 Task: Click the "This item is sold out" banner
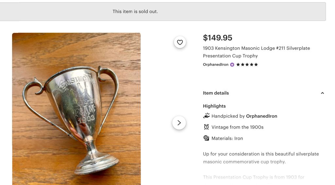coord(135,11)
